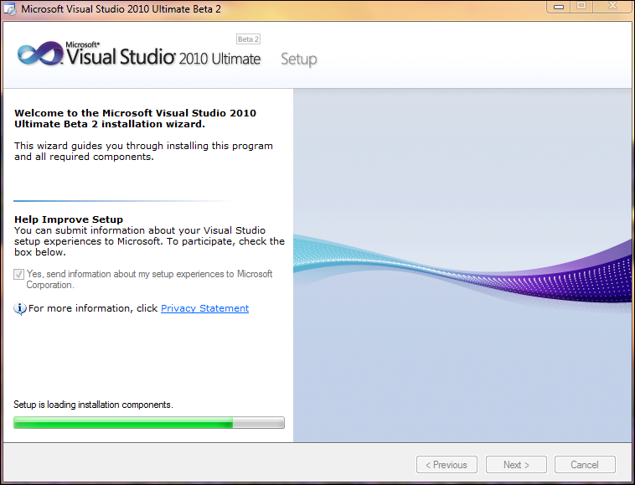This screenshot has width=635, height=485.
Task: Toggle send setup experiences checkbox
Action: pyautogui.click(x=18, y=275)
